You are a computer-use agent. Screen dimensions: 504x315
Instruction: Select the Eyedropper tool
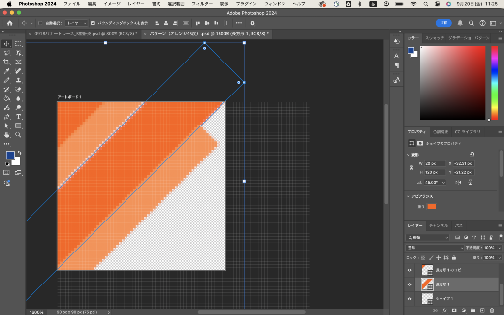click(7, 71)
